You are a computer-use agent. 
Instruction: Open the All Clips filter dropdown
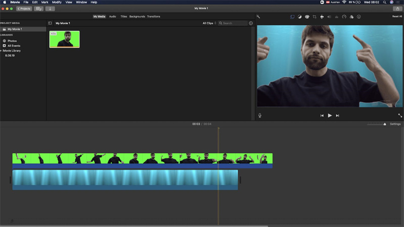(x=209, y=23)
